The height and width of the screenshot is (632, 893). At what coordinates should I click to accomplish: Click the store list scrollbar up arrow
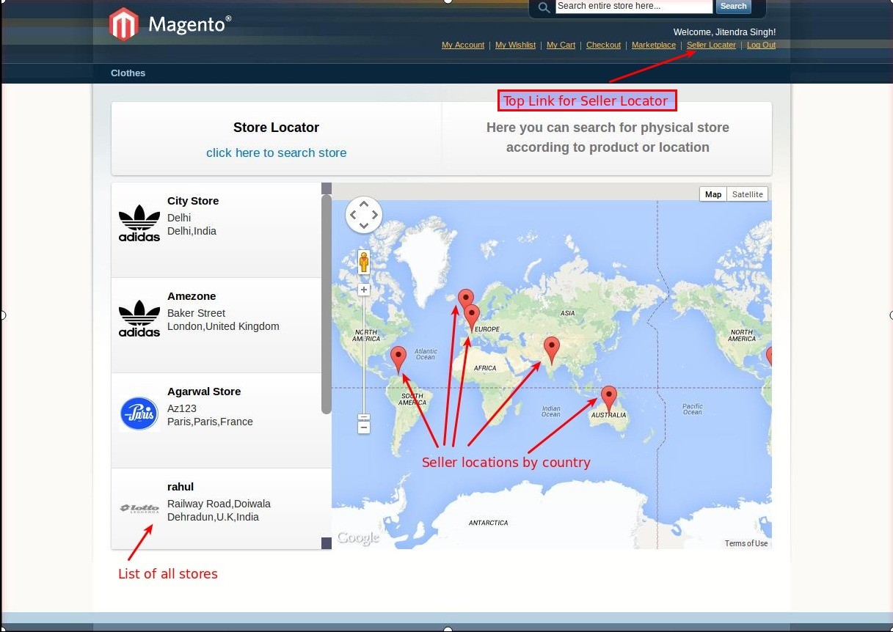(327, 188)
